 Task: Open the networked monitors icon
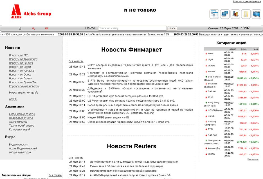click(x=225, y=14)
